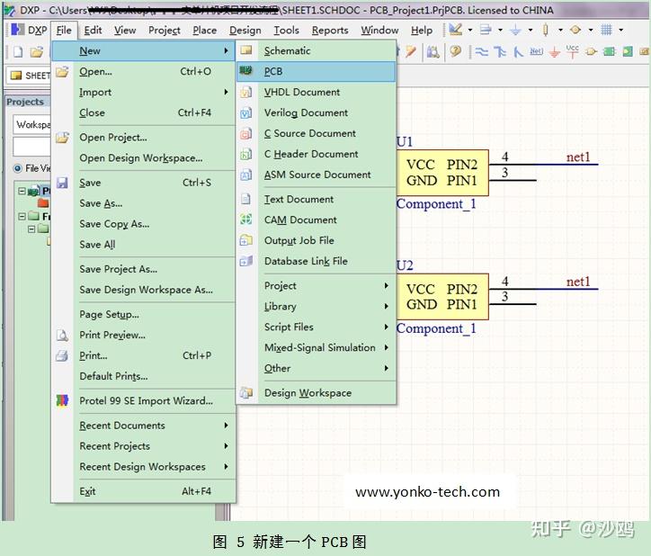Expand the Import submenu arrow
651x556 pixels.
(226, 92)
